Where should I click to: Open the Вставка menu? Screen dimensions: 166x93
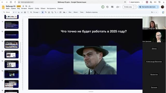point(24,9)
